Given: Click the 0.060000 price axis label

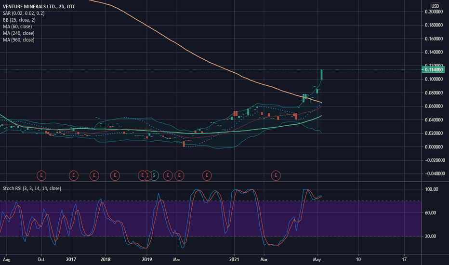Looking at the screenshot, I should click(434, 106).
